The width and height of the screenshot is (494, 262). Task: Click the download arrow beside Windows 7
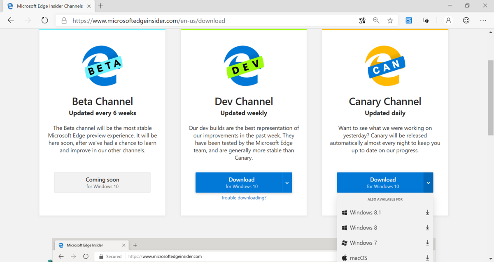click(427, 243)
